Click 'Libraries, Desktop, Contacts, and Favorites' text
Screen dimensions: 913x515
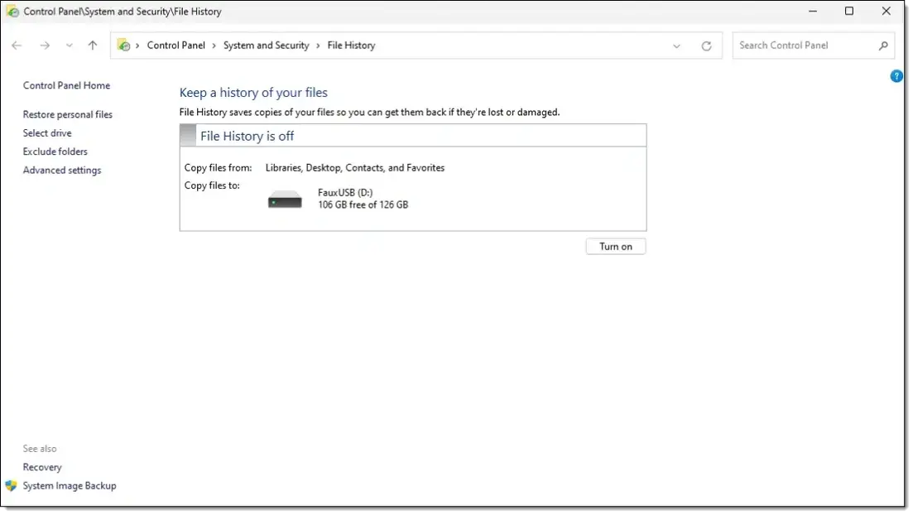click(354, 168)
